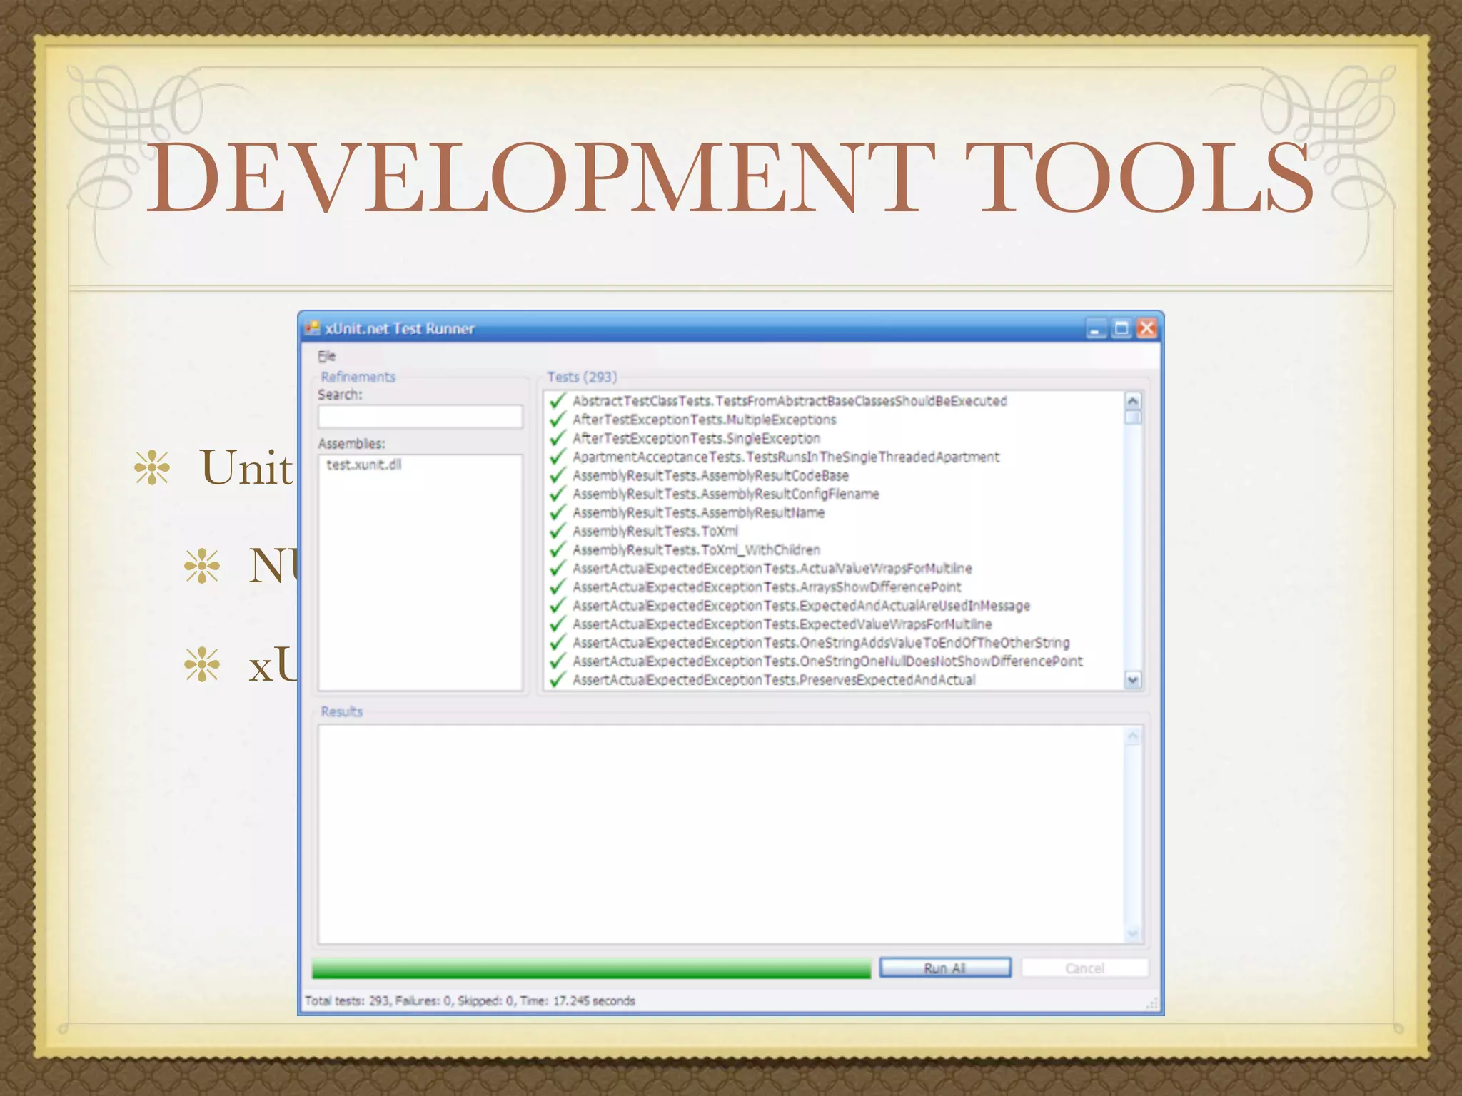Image resolution: width=1462 pixels, height=1096 pixels.
Task: Click the Total tests status bar text
Action: click(x=470, y=1000)
